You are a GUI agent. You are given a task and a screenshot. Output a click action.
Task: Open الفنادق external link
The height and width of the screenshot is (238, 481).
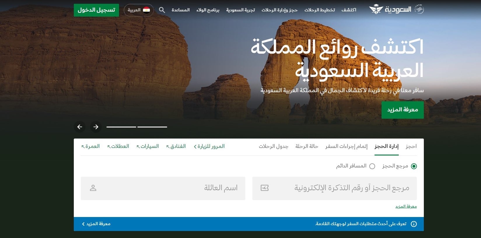[x=176, y=146]
